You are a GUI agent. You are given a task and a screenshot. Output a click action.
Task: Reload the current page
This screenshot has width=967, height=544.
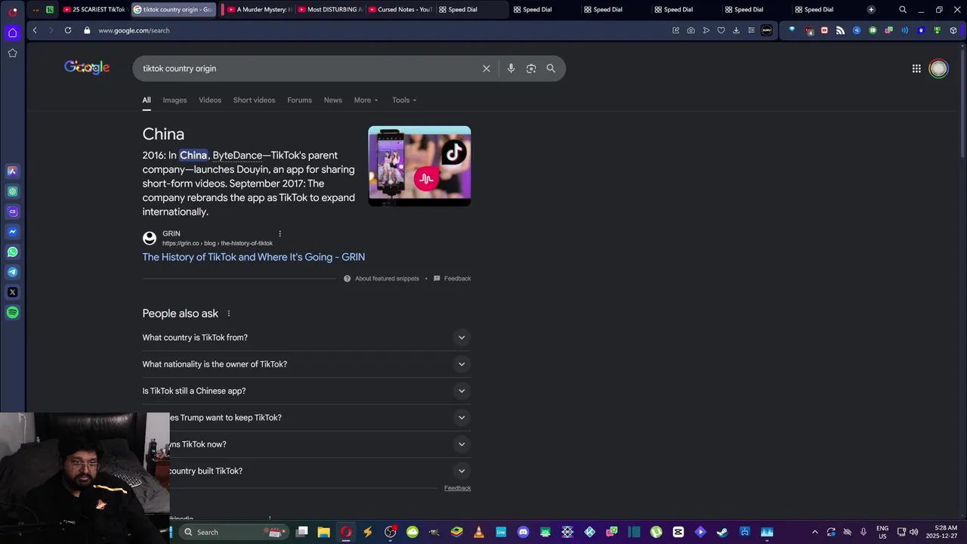[68, 30]
